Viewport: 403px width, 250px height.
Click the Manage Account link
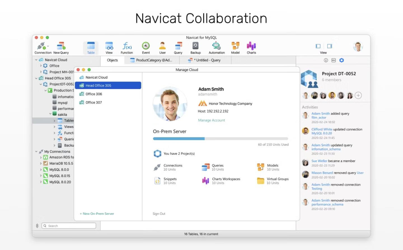click(211, 120)
